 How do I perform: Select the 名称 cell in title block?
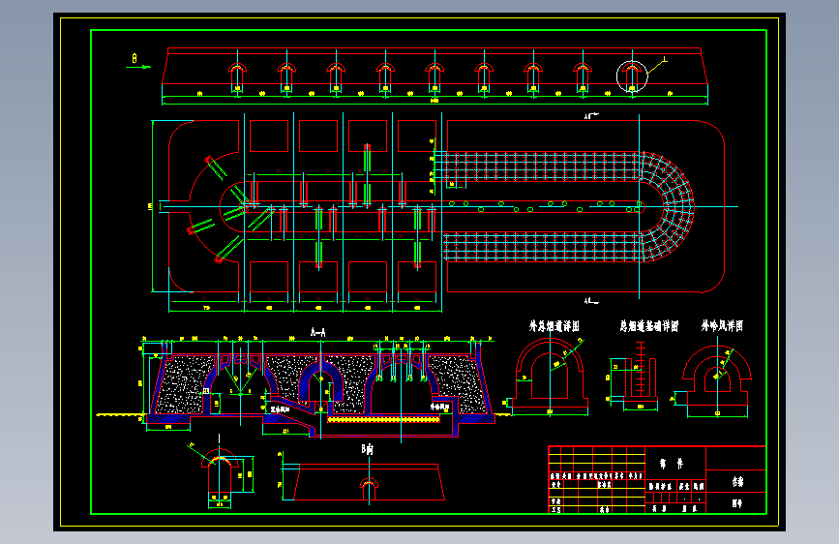[x=737, y=482]
